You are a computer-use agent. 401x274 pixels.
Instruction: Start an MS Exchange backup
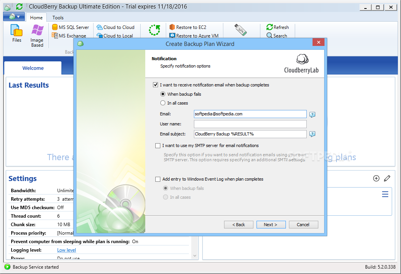(69, 36)
